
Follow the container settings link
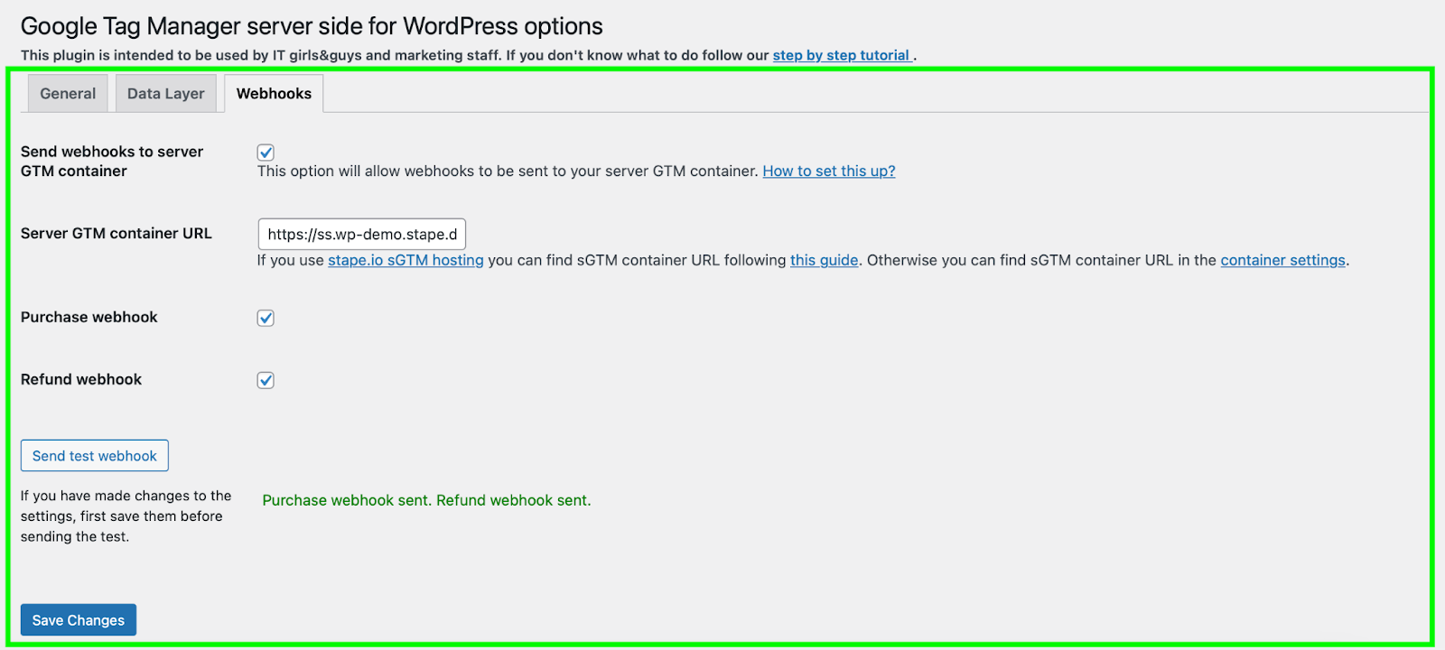coord(1282,260)
